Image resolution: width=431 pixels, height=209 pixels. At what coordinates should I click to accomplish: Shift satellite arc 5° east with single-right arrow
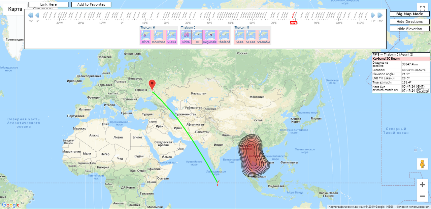373,15
